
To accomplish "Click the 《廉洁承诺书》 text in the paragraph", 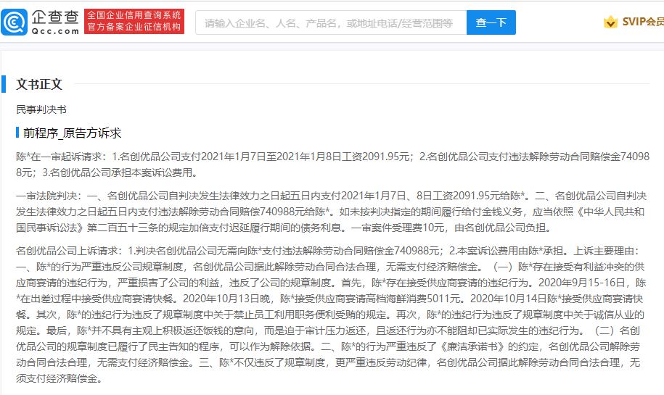I will pos(471,346).
